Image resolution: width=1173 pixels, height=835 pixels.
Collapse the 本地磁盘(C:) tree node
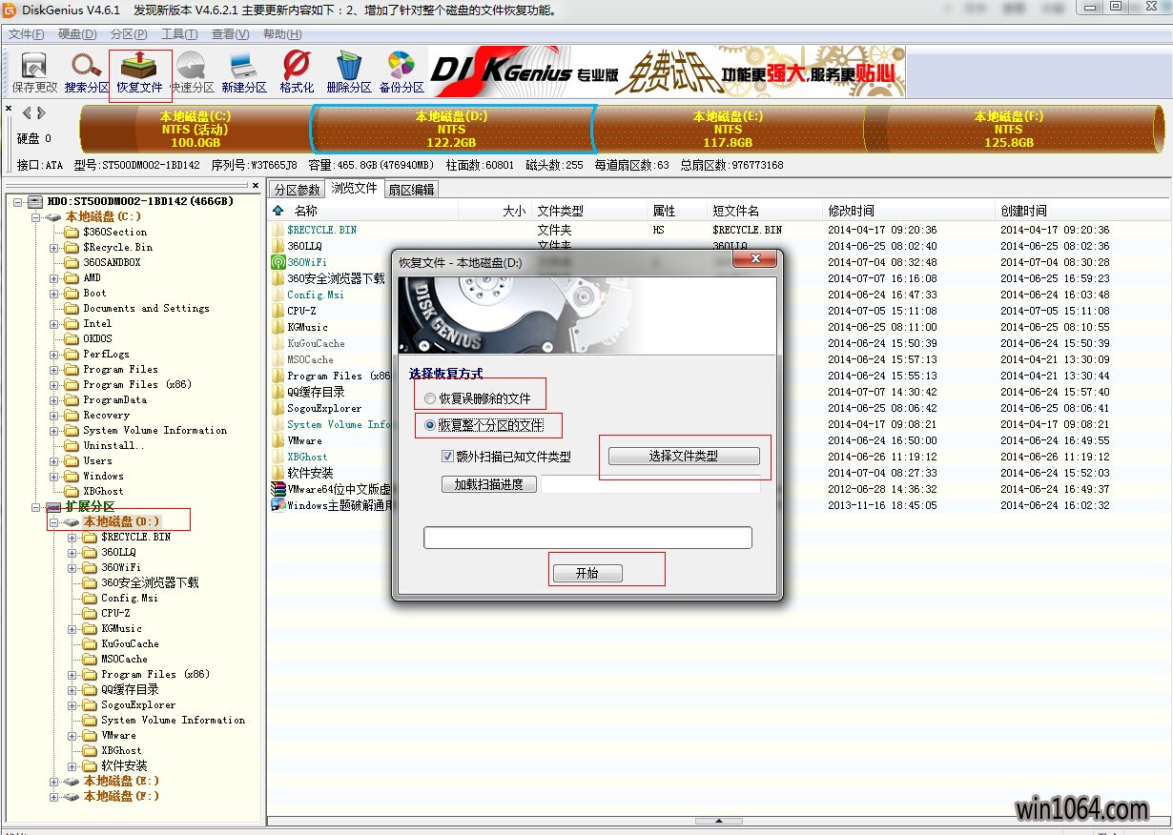[x=36, y=216]
